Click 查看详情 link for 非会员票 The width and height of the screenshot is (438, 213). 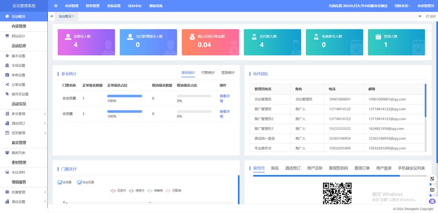pos(224,98)
